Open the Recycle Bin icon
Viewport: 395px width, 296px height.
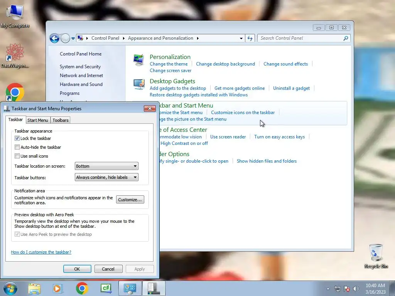tap(376, 256)
